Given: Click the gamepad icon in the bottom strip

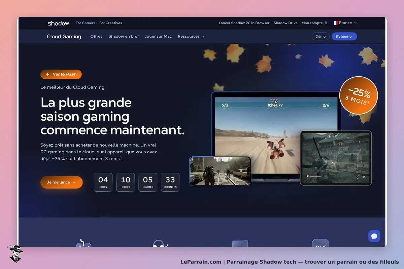Looking at the screenshot, I should click(83, 243).
